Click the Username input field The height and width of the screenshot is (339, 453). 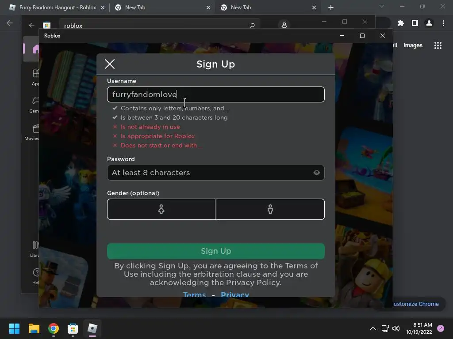[215, 94]
